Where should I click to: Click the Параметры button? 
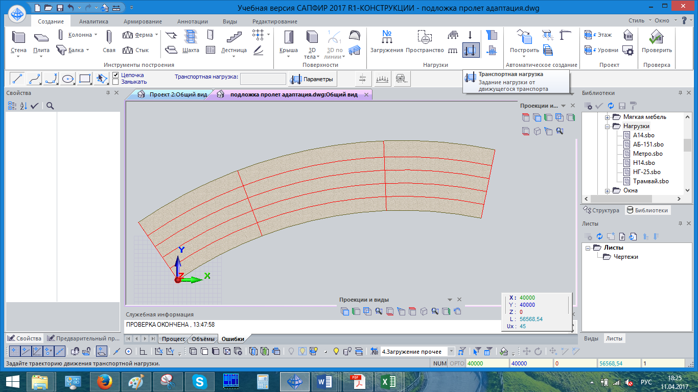312,79
